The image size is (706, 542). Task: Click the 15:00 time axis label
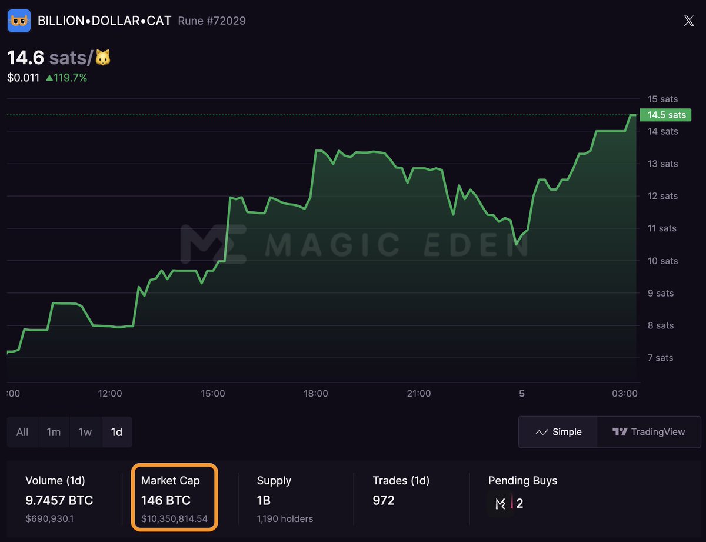213,393
